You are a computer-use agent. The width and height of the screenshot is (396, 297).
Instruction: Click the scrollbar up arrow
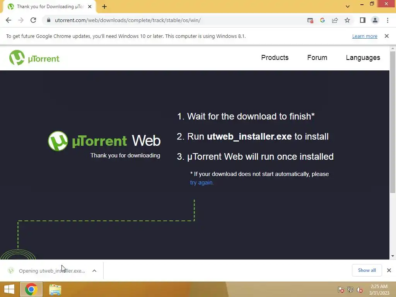393,48
